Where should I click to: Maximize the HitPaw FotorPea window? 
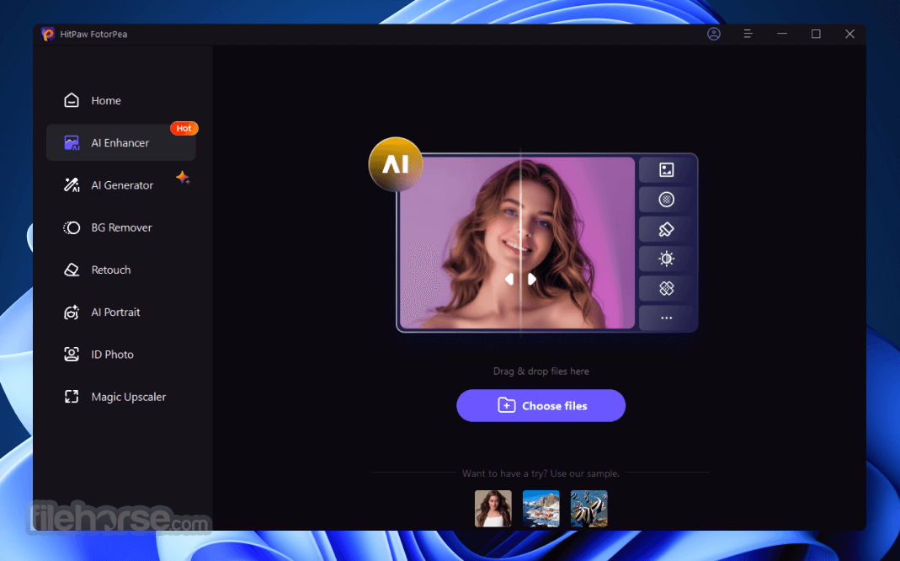pyautogui.click(x=816, y=34)
